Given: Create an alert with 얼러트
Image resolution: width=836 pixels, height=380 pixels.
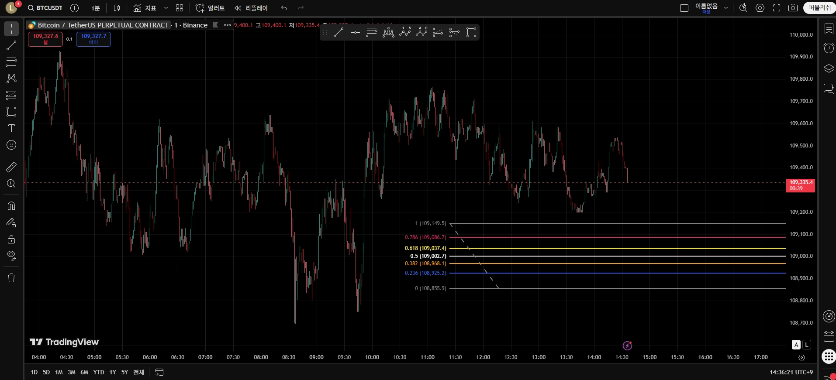Looking at the screenshot, I should point(210,8).
